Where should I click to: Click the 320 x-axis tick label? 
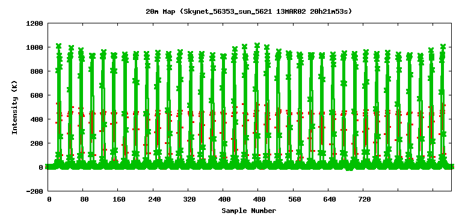(x=189, y=200)
